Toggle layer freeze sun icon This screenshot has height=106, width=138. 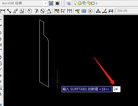(x=79, y=3)
